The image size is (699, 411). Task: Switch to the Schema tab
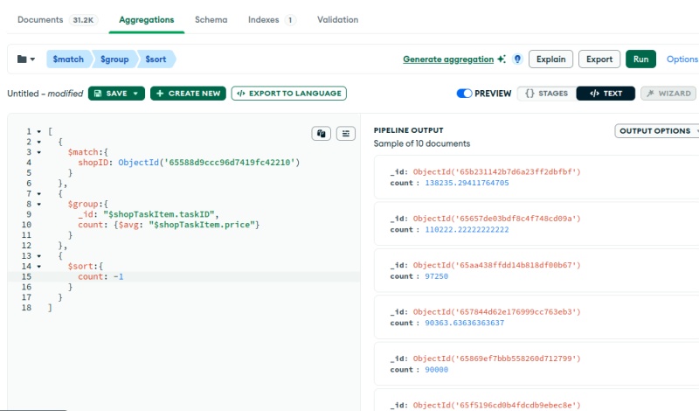click(211, 19)
